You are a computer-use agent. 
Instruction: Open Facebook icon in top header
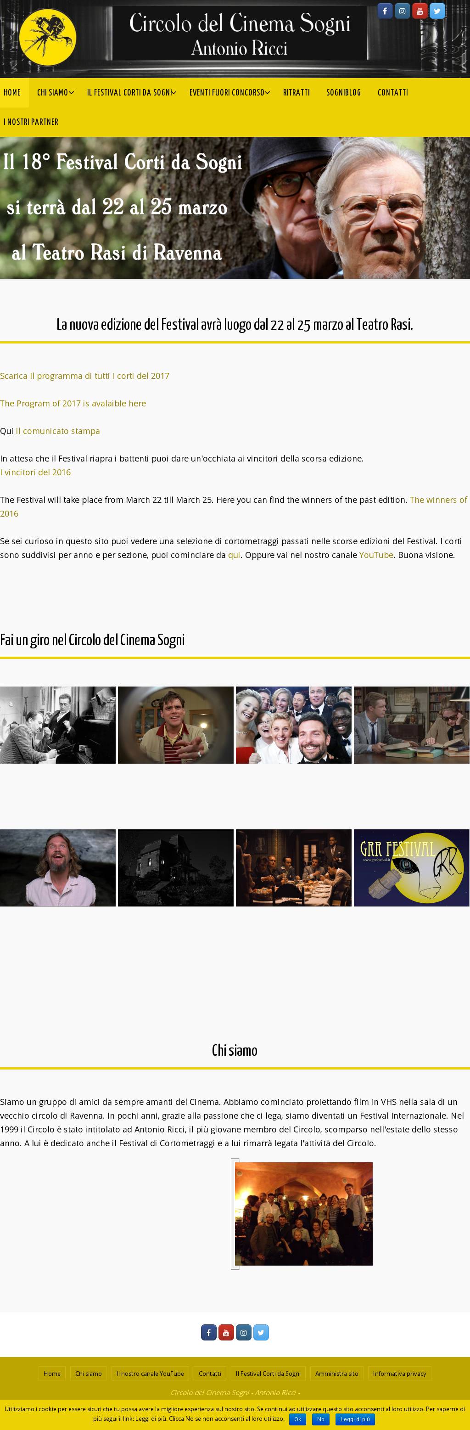385,11
